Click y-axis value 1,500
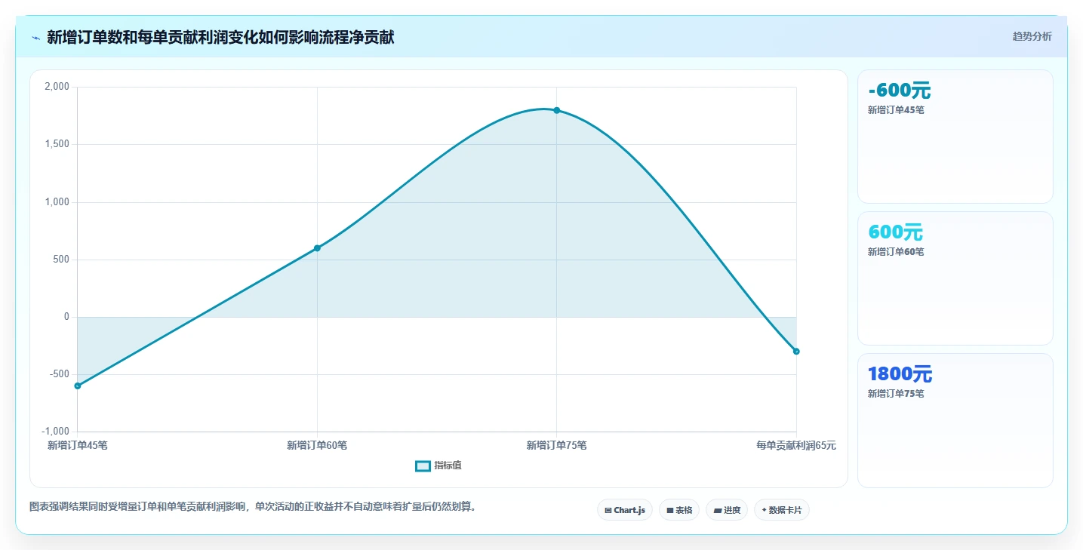The image size is (1083, 550). click(x=57, y=144)
